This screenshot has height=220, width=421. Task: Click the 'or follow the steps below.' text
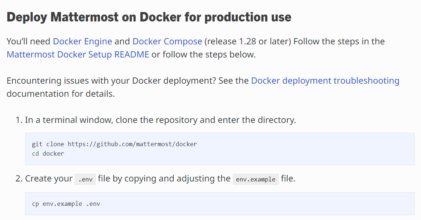[203, 55]
